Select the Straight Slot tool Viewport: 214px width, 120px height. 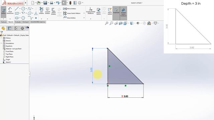[x=17, y=18]
